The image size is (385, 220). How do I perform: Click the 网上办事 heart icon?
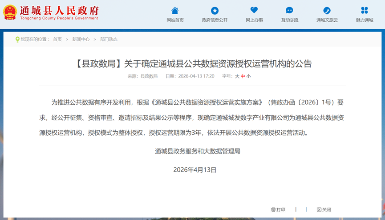coord(254,10)
